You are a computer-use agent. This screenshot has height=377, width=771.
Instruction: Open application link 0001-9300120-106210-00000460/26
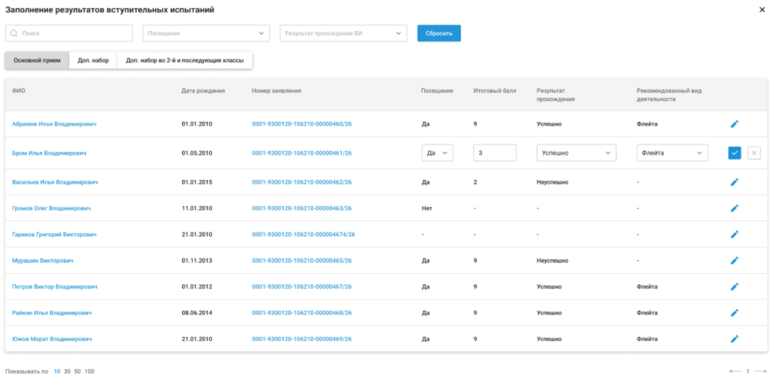tap(302, 124)
